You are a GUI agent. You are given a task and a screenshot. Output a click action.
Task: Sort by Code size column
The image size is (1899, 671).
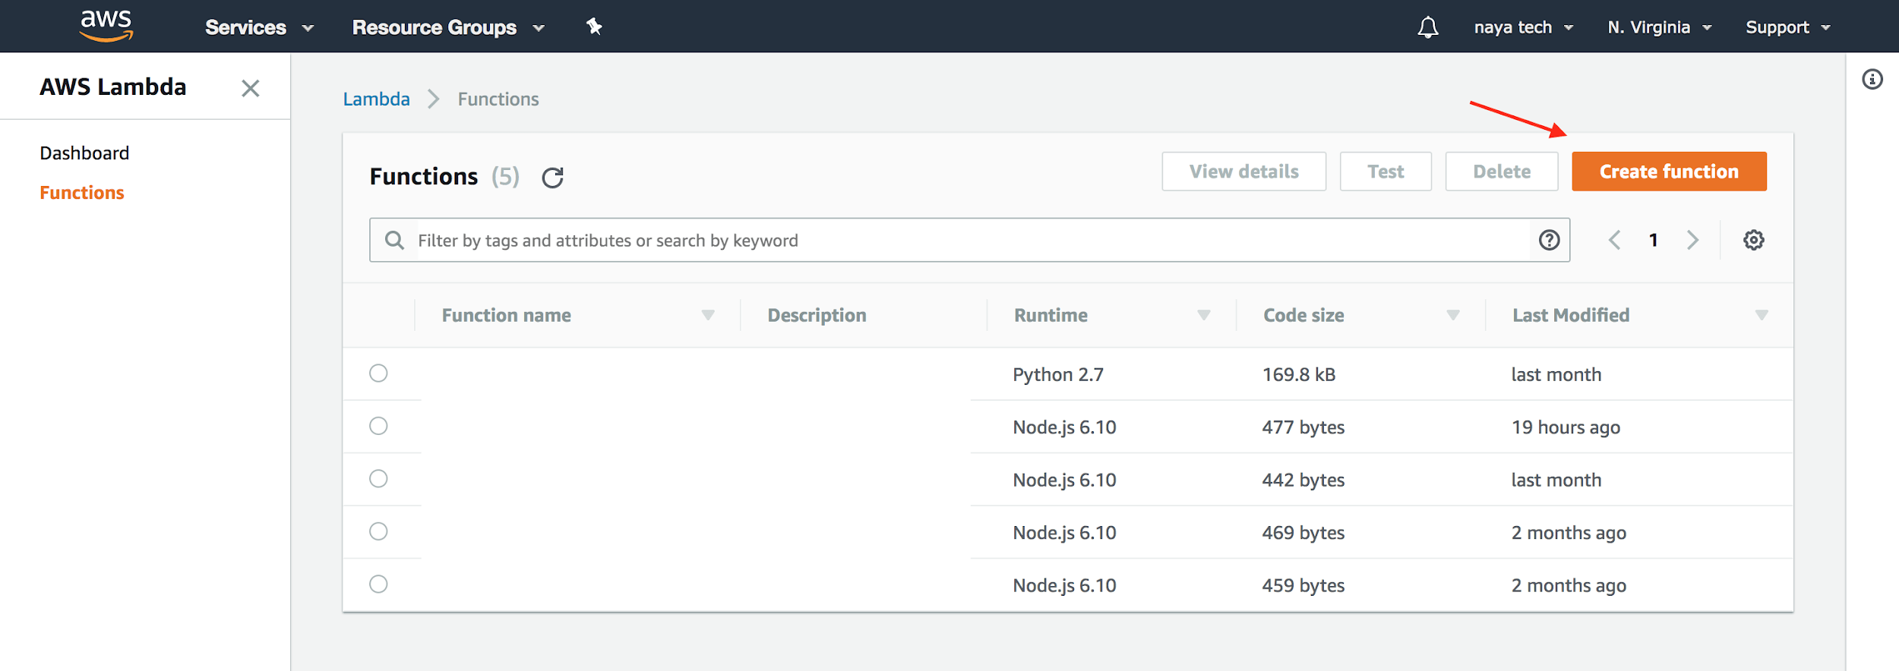click(1453, 315)
